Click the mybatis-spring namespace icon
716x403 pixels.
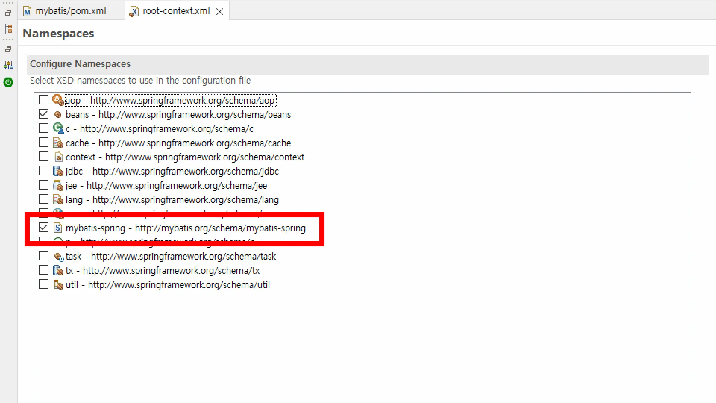[58, 228]
